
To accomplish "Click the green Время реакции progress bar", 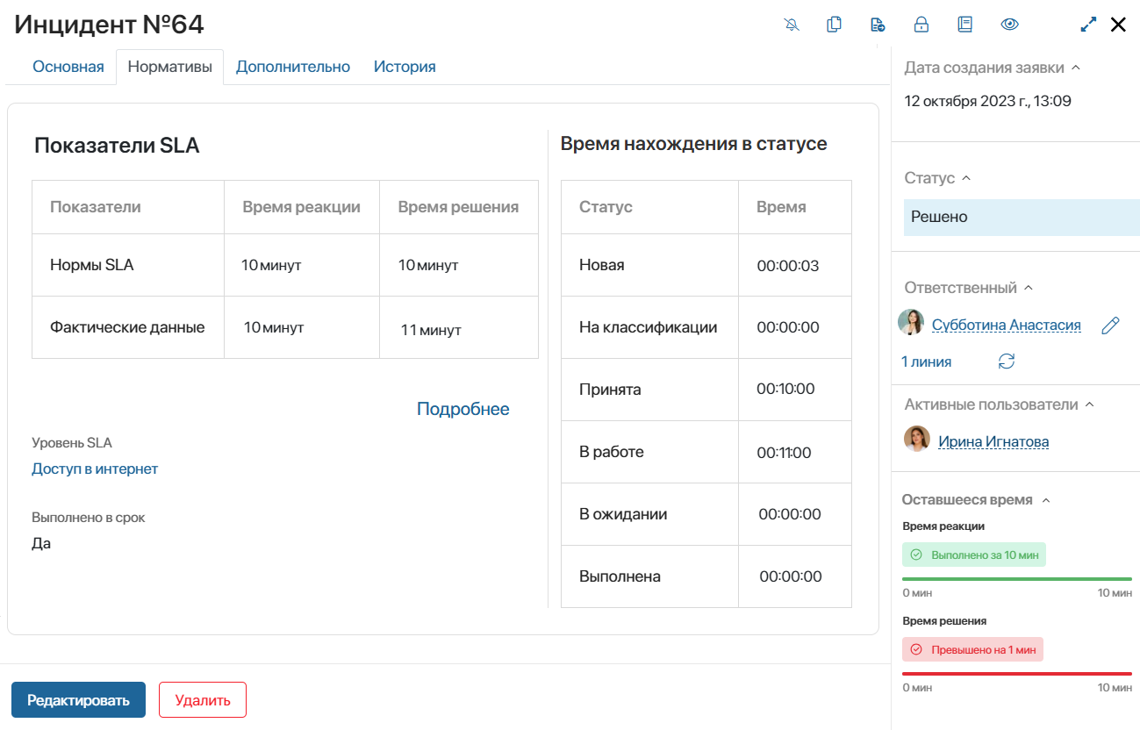I will (x=1017, y=579).
